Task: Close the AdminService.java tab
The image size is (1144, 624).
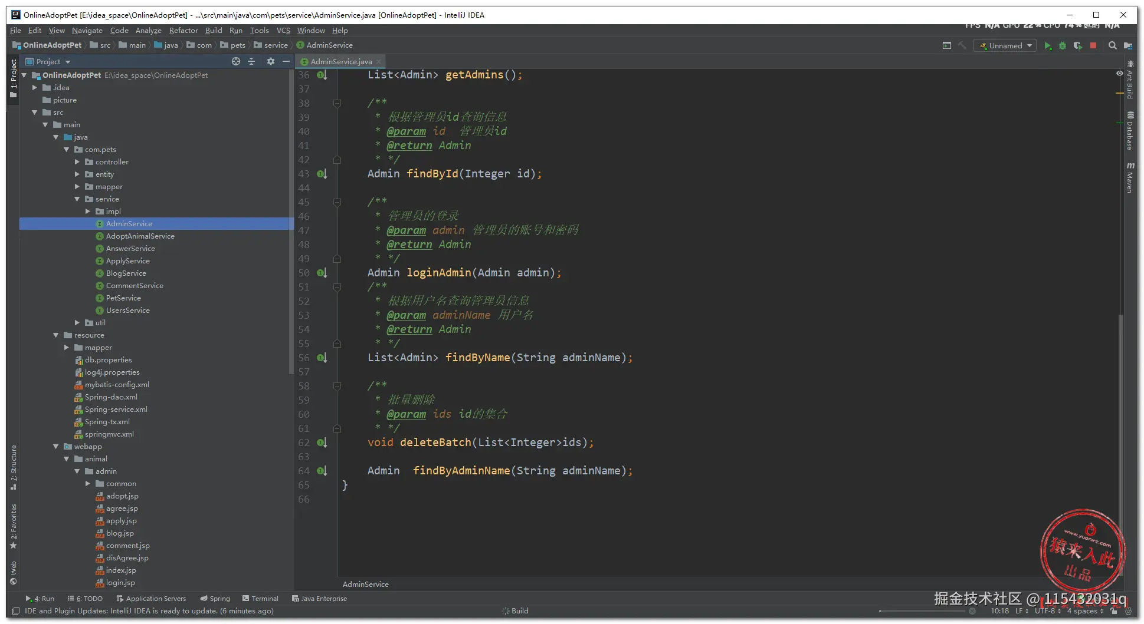Action: pyautogui.click(x=379, y=61)
